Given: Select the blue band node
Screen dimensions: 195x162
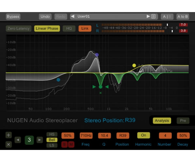Looking at the screenshot, I should 58,80.
